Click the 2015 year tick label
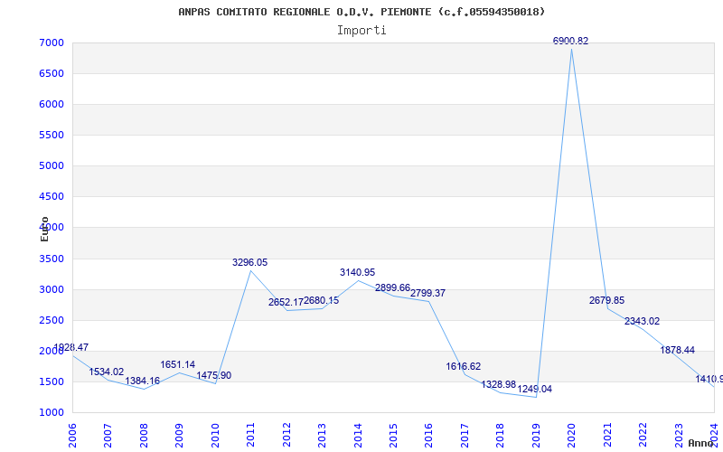The width and height of the screenshot is (723, 452). click(393, 436)
